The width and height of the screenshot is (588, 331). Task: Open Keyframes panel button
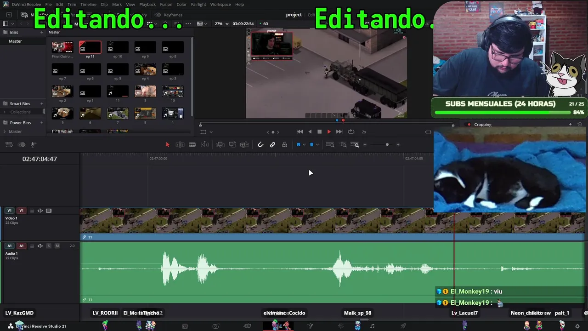click(x=169, y=15)
